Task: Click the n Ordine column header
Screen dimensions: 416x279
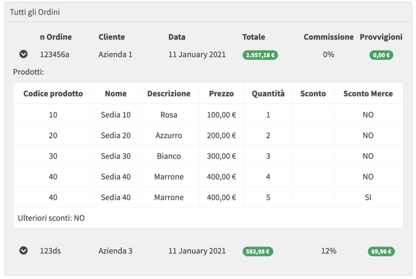Action: pos(56,37)
